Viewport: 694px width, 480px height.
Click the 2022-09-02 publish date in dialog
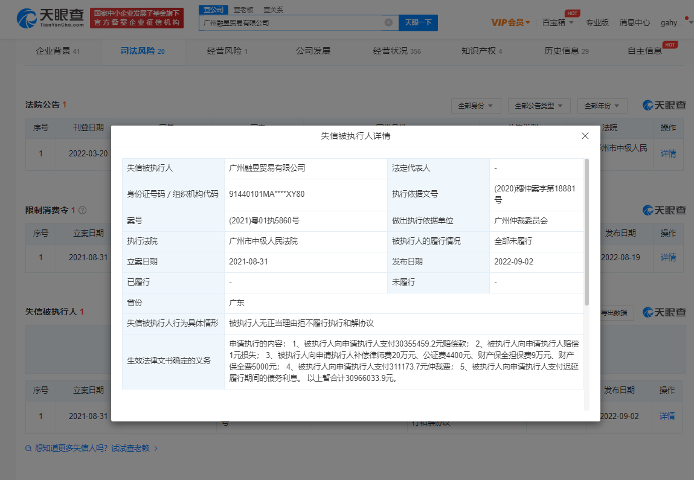point(514,261)
